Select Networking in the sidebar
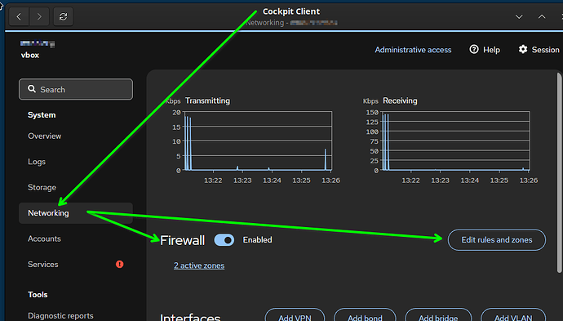 pyautogui.click(x=76, y=213)
